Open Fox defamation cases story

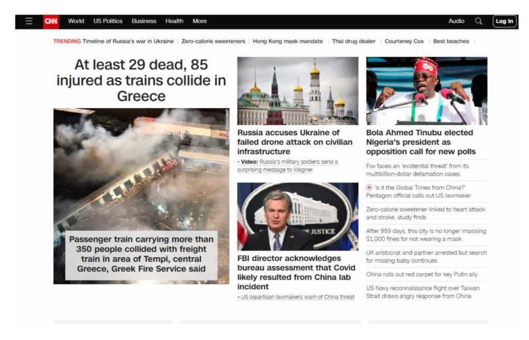point(417,170)
